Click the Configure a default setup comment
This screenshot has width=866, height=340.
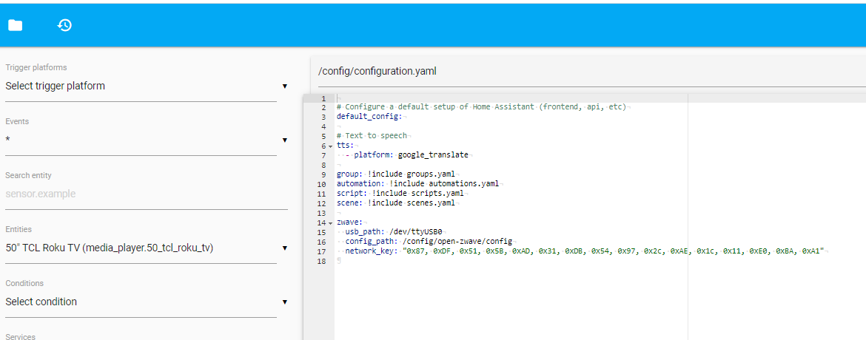pyautogui.click(x=481, y=108)
